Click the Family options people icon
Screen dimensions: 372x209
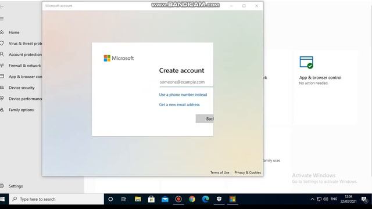2,110
